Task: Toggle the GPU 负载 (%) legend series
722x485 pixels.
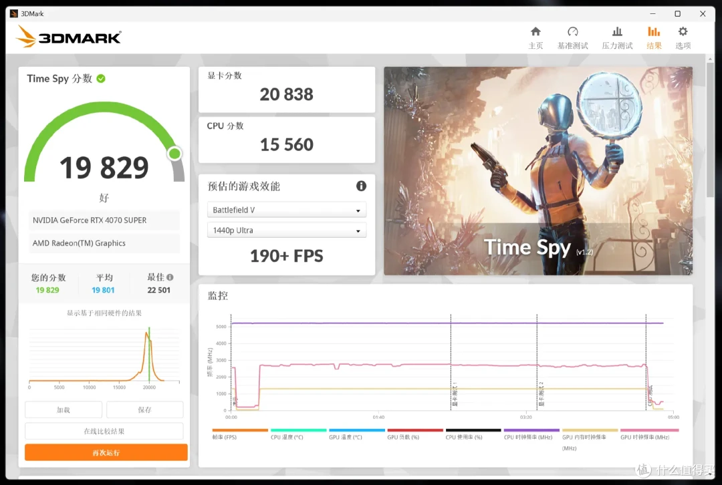Action: click(415, 434)
